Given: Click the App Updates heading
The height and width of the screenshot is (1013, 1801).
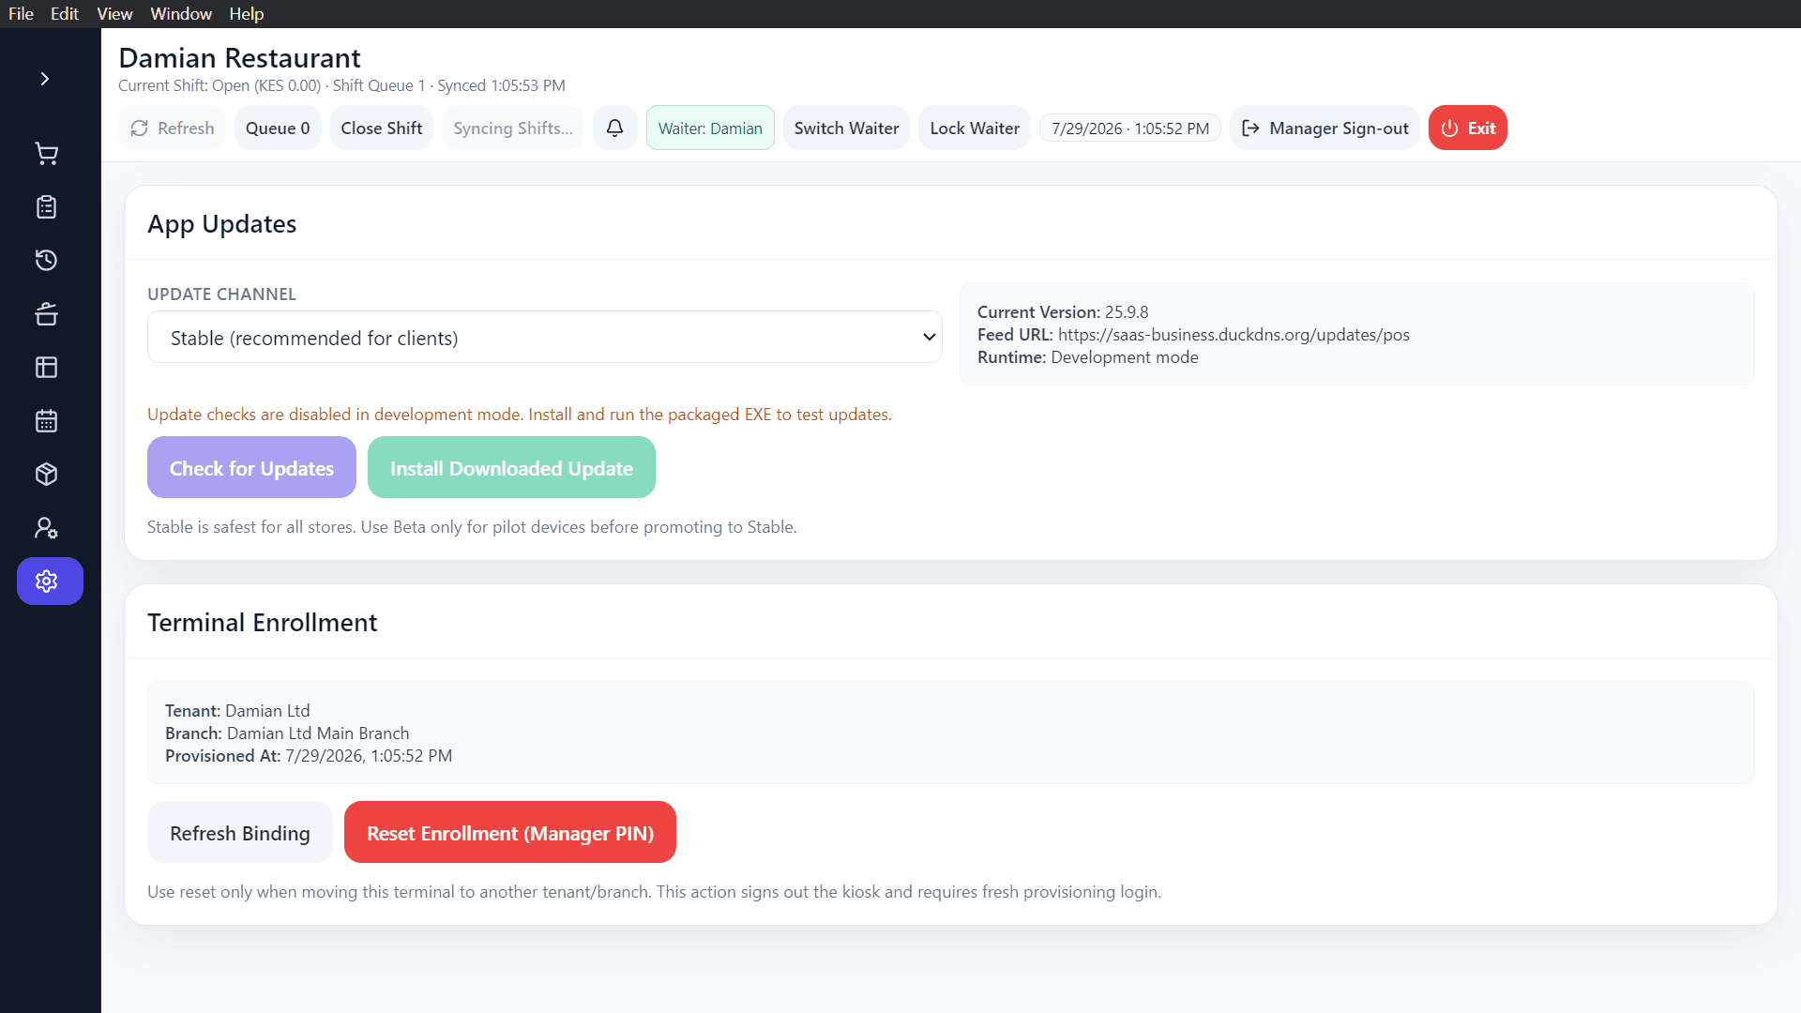Looking at the screenshot, I should point(221,224).
